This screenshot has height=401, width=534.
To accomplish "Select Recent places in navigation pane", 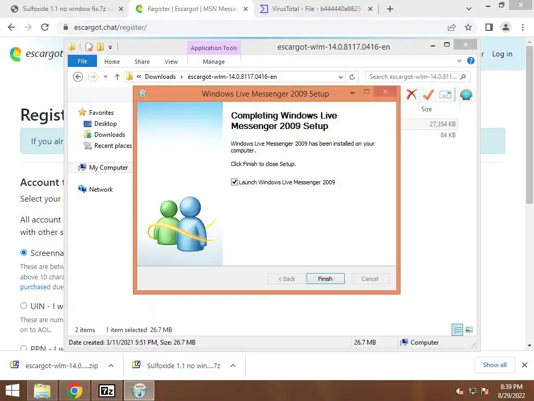I will pyautogui.click(x=113, y=146).
